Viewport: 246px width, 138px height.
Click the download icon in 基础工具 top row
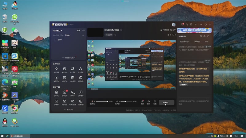tap(81, 92)
